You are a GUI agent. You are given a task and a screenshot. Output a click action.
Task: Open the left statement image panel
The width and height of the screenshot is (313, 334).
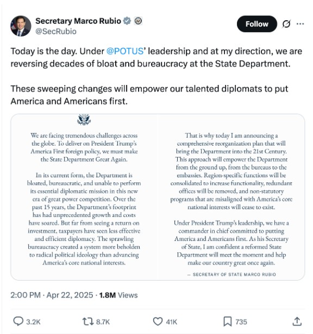[84, 197]
